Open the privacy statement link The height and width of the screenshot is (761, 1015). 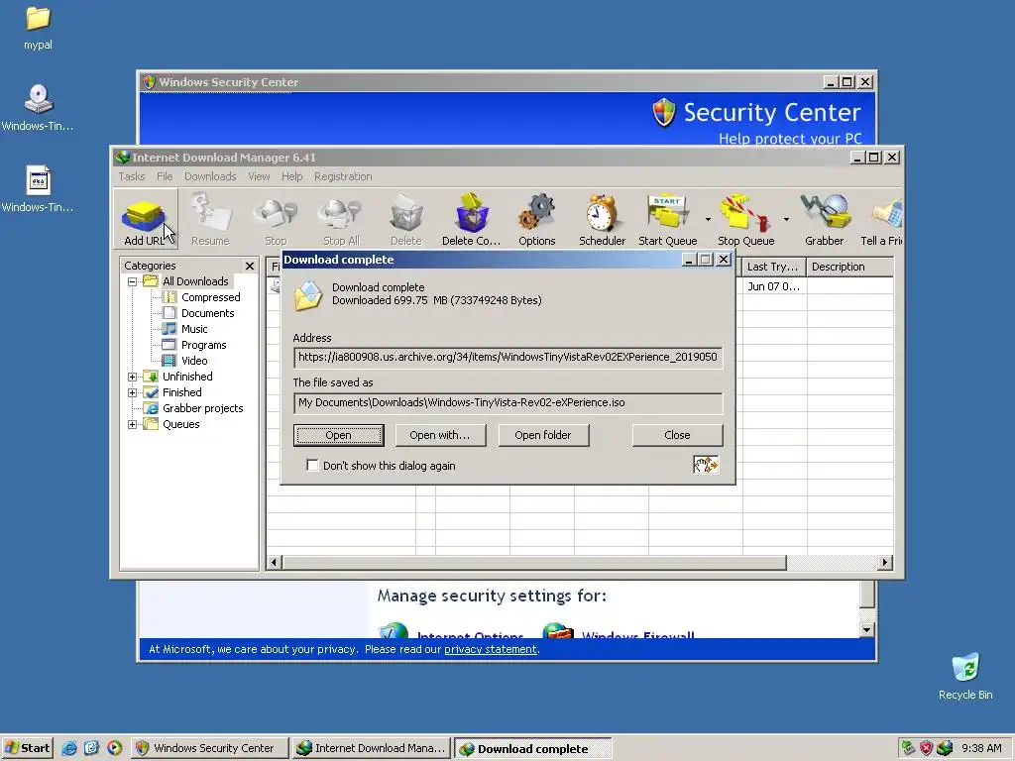point(490,649)
